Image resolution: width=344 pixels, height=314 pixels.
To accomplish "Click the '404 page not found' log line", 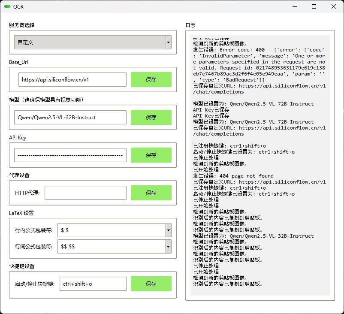I will click(x=239, y=176).
